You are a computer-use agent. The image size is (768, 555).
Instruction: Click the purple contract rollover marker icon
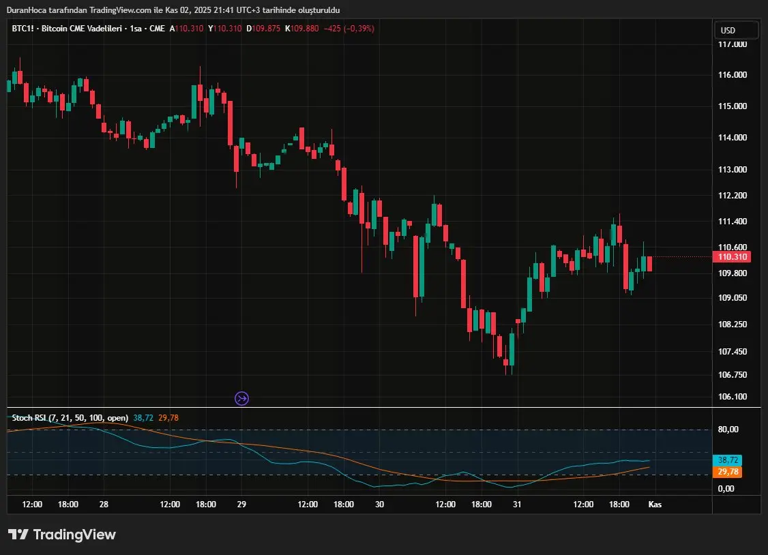click(x=241, y=398)
